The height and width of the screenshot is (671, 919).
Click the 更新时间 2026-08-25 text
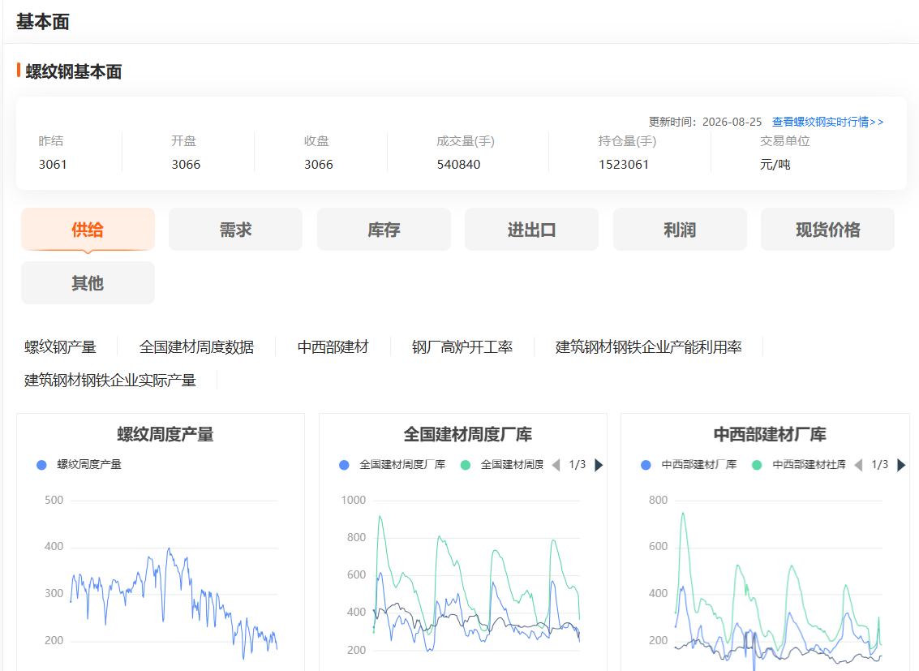[705, 122]
